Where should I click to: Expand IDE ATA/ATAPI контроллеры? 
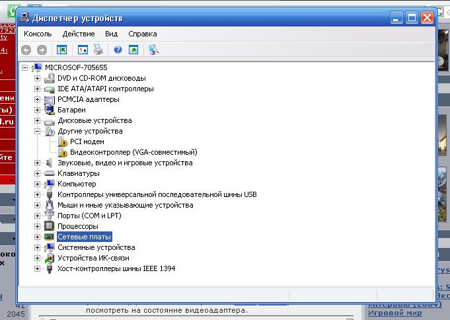(37, 89)
